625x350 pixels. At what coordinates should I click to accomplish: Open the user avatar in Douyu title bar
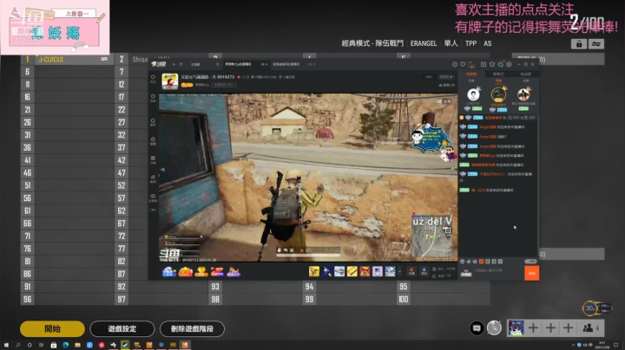point(471,64)
